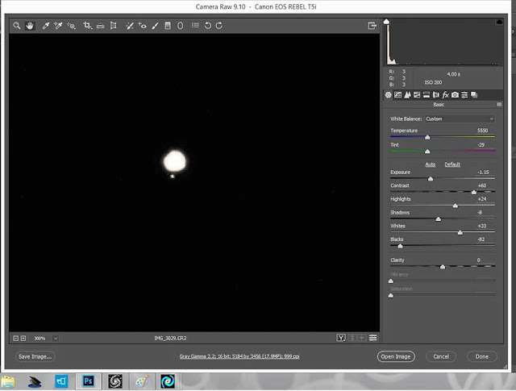This screenshot has height=391, width=516.
Task: Switch to the Detail panel tab
Action: [407, 95]
